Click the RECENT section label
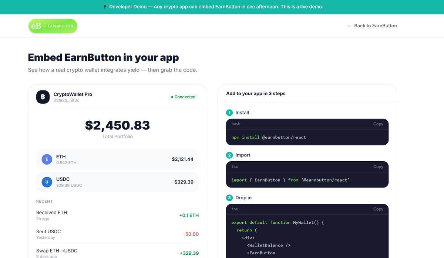This screenshot has width=444, height=258. pos(44,202)
